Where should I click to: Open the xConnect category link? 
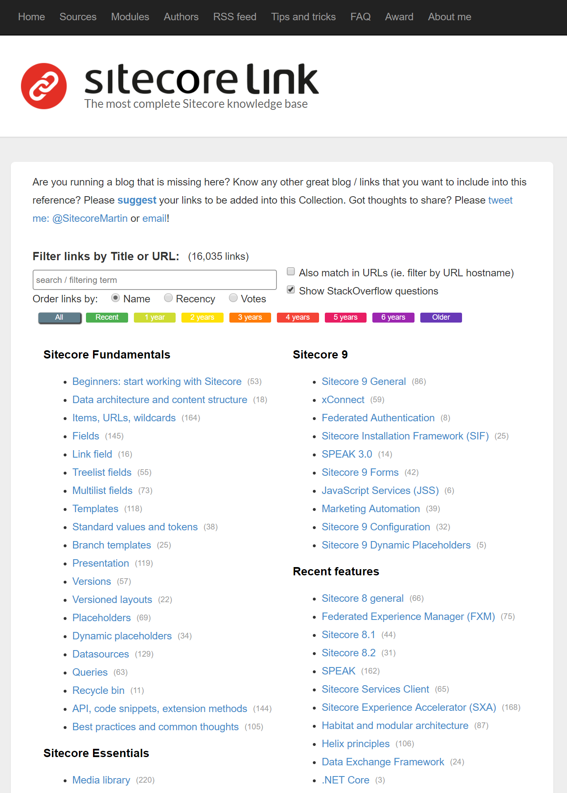pos(343,400)
